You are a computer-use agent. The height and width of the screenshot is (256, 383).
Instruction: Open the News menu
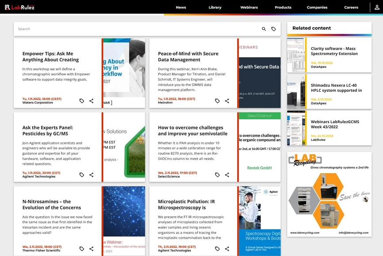(x=181, y=8)
